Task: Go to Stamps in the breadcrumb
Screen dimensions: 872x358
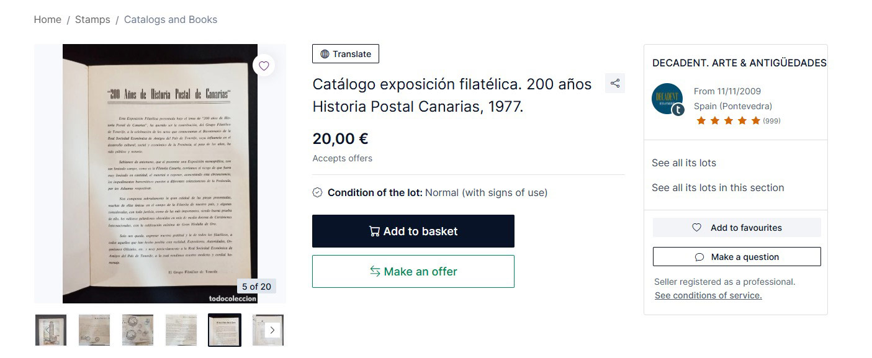Action: click(x=92, y=20)
